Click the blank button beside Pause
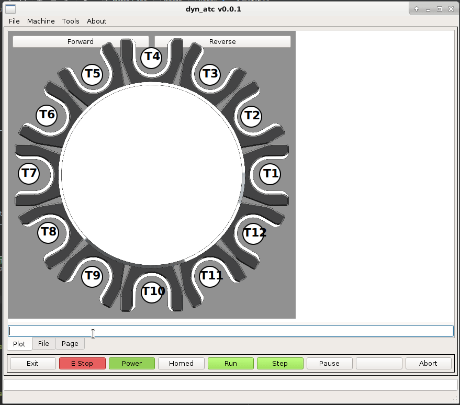Screen dimensions: 460x405 pyautogui.click(x=379, y=363)
